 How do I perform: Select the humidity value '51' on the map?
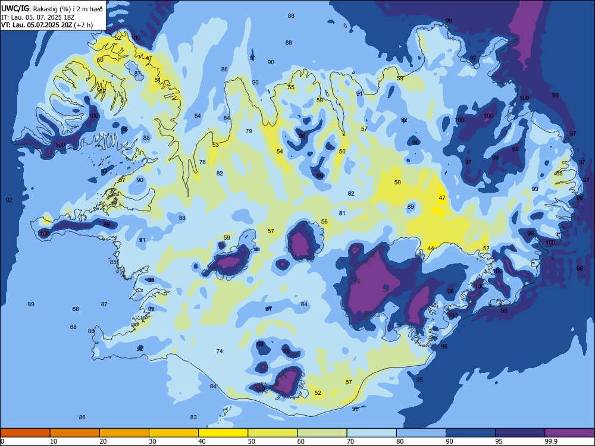158,80
